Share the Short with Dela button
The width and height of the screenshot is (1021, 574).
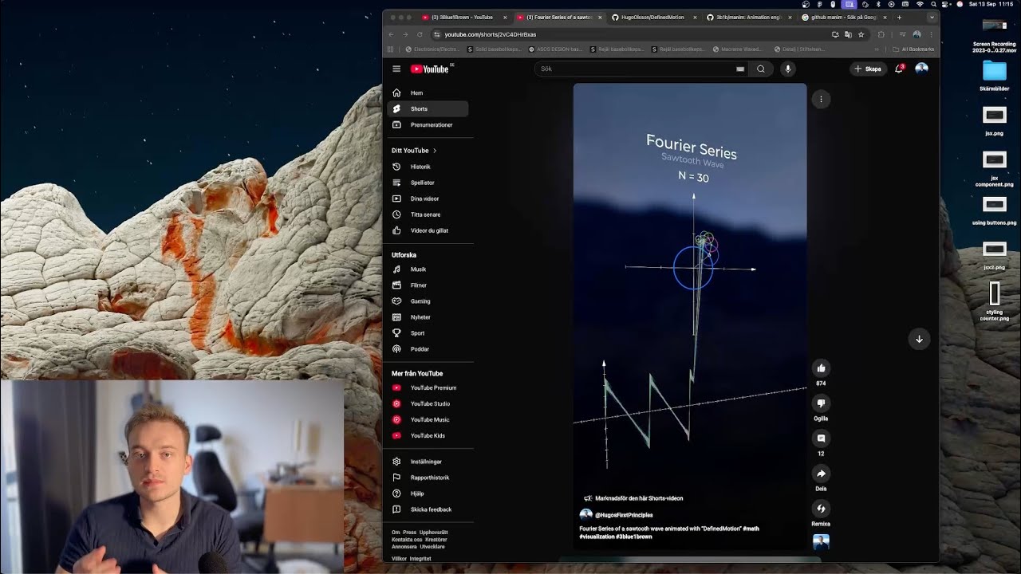[x=821, y=474]
